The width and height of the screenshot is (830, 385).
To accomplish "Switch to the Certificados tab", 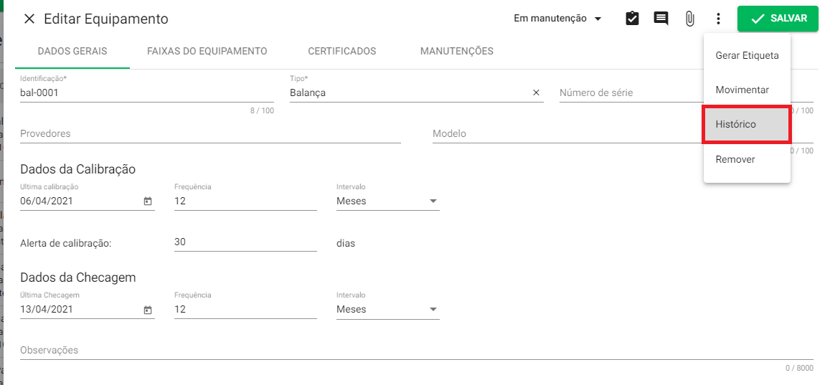I will coord(342,52).
